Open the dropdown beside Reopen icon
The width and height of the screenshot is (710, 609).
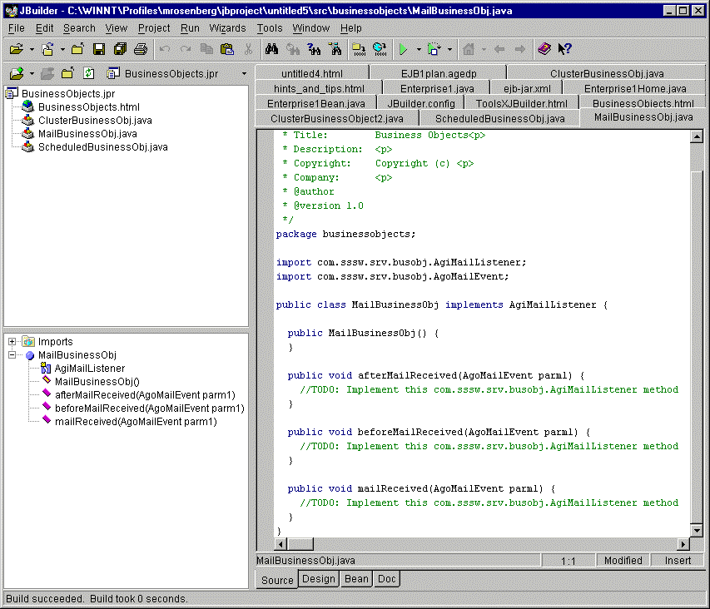coord(62,49)
